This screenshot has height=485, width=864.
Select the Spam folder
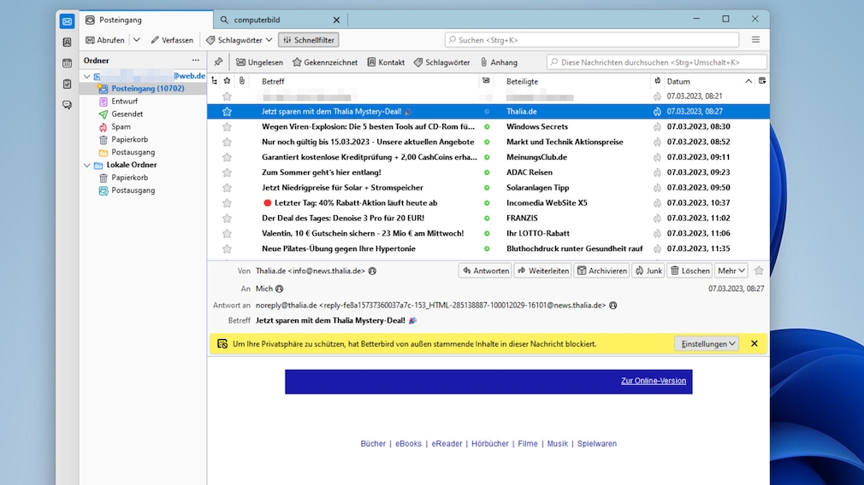[x=121, y=126]
